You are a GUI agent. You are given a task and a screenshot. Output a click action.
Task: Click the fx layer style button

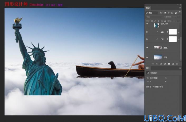[157, 64]
